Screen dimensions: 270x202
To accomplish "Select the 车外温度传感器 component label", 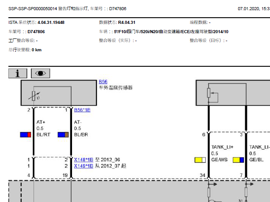I will pyautogui.click(x=116, y=88).
